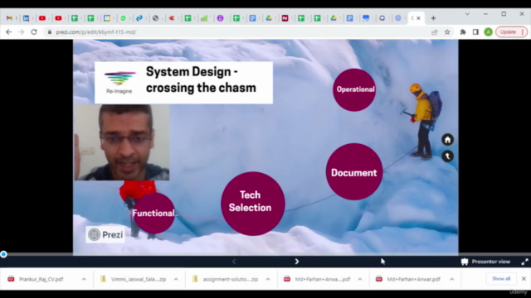Open a new browser tab
Screen dimensions: 531x298
(433, 18)
